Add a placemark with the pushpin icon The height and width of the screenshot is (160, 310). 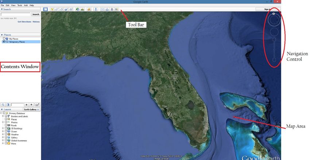coord(52,9)
